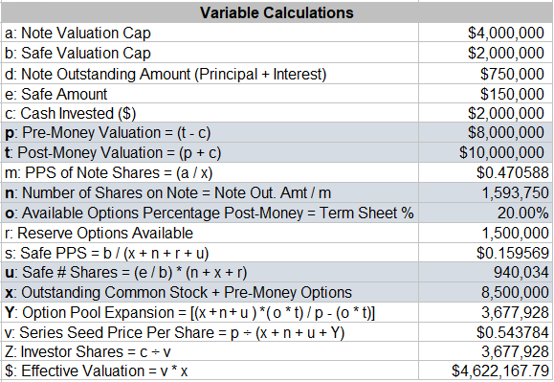Viewport: 554px width, 382px height.
Task: Select the 20.00% available options percentage cell
Action: tap(485, 213)
